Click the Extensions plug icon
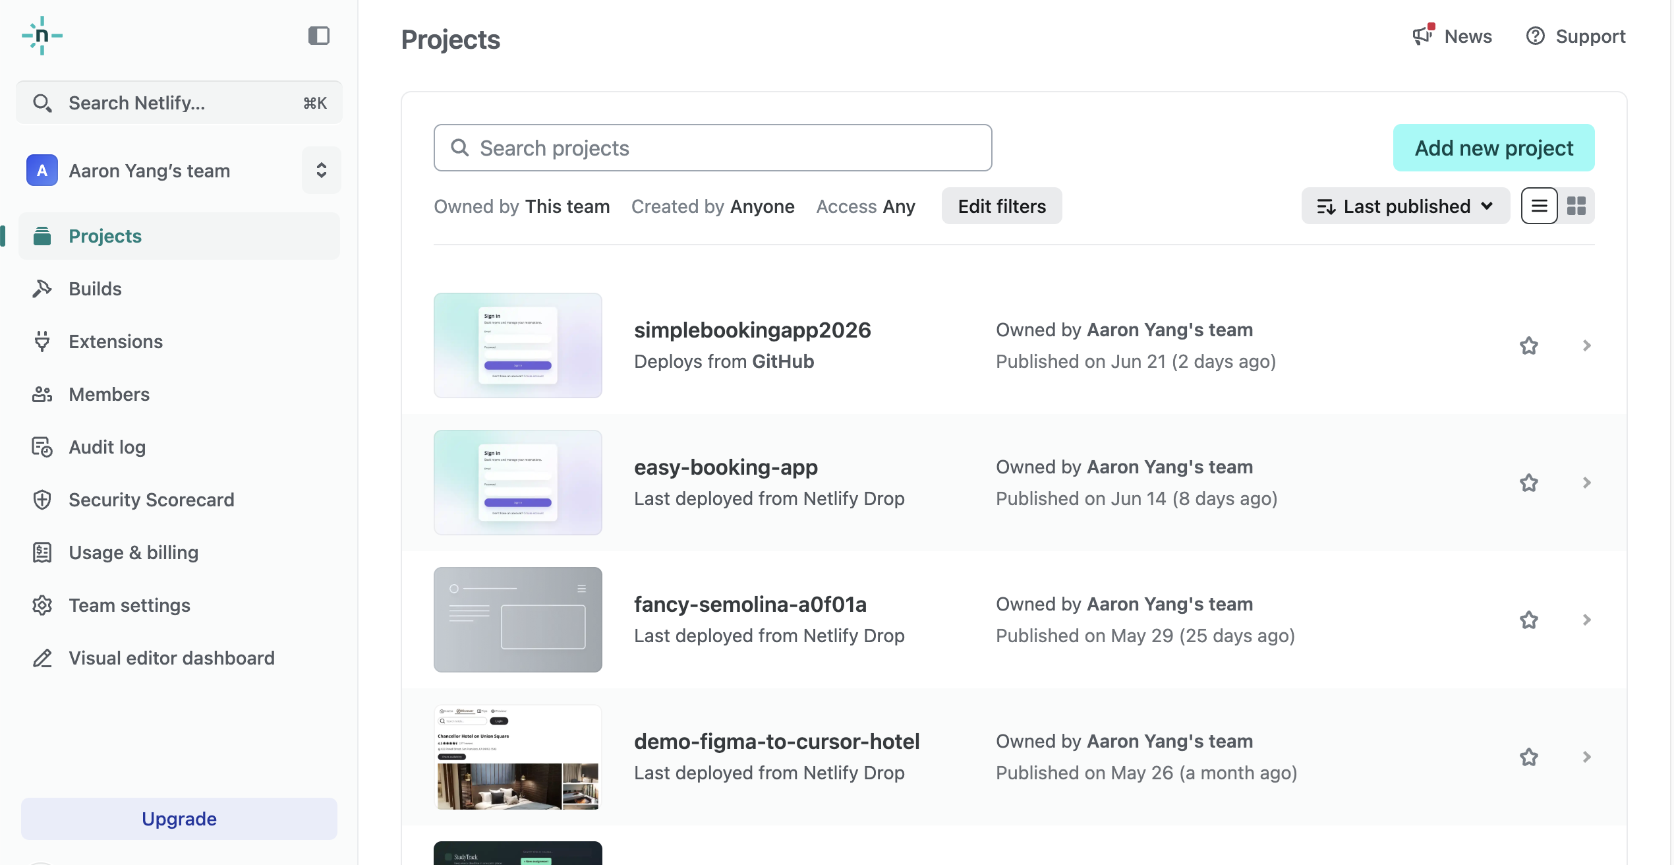This screenshot has height=865, width=1674. (x=42, y=342)
